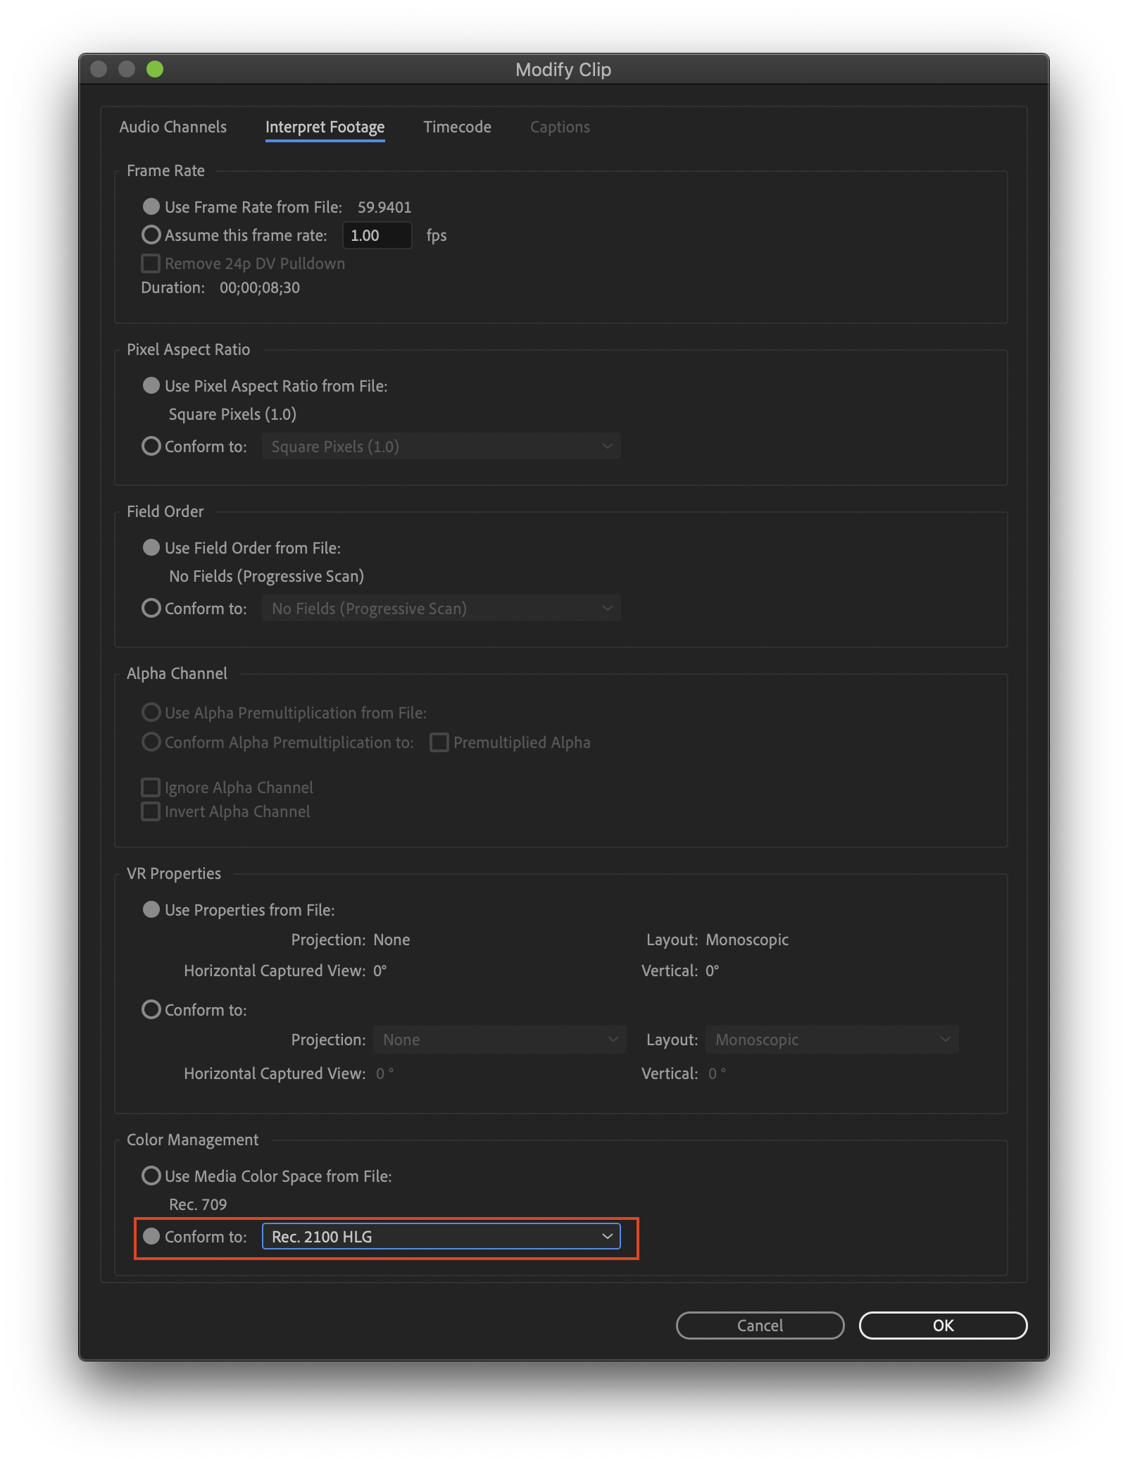Open the Monoscopic Layout dropdown
1128x1465 pixels.
(x=831, y=1039)
